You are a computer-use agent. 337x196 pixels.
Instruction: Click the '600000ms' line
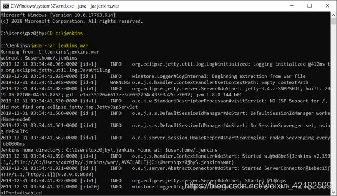click(x=14, y=144)
